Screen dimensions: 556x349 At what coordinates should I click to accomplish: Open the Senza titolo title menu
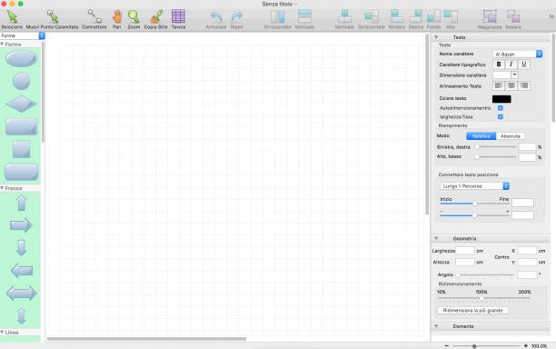[280, 4]
